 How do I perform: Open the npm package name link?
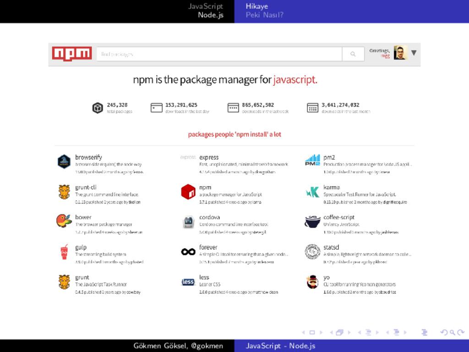point(205,187)
